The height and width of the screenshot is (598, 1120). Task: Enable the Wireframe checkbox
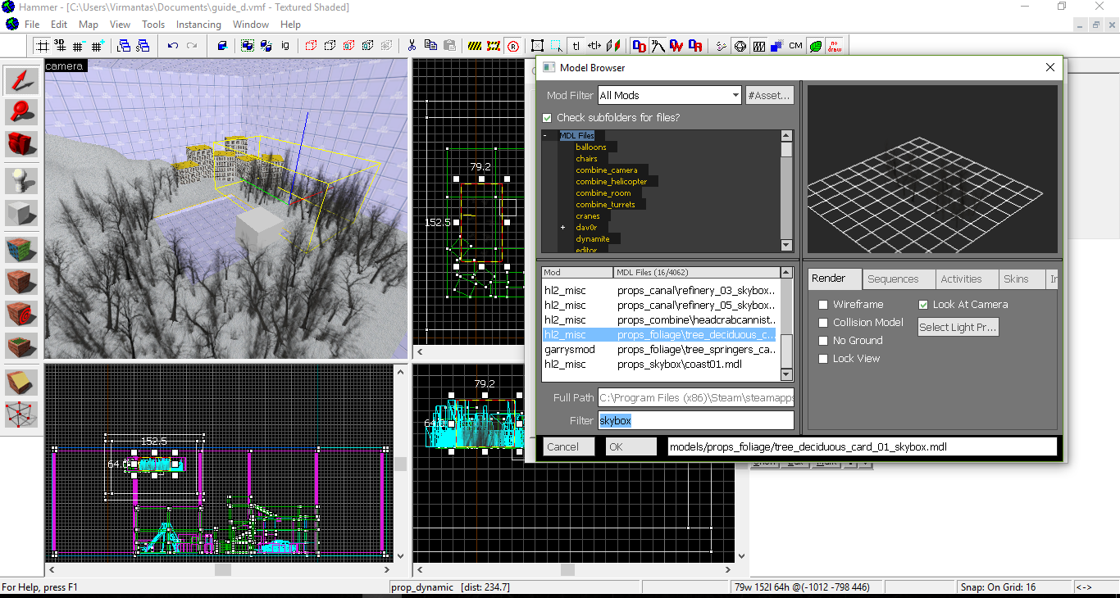point(823,305)
